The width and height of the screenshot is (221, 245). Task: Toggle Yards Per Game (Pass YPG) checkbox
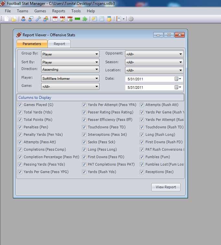[20, 172]
